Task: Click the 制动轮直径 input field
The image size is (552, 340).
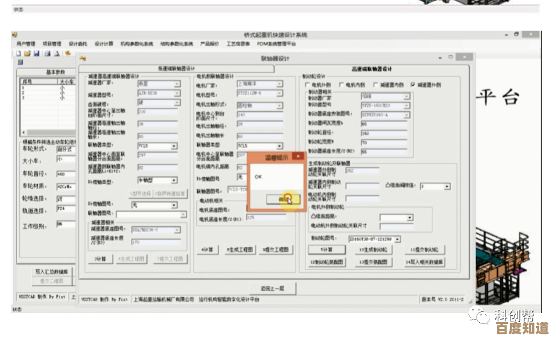Action: 385,133
